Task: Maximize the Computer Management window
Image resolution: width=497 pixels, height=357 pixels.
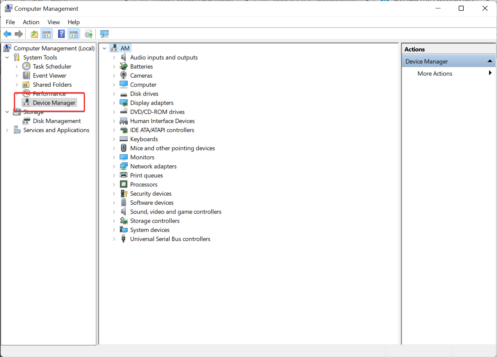Action: point(461,8)
